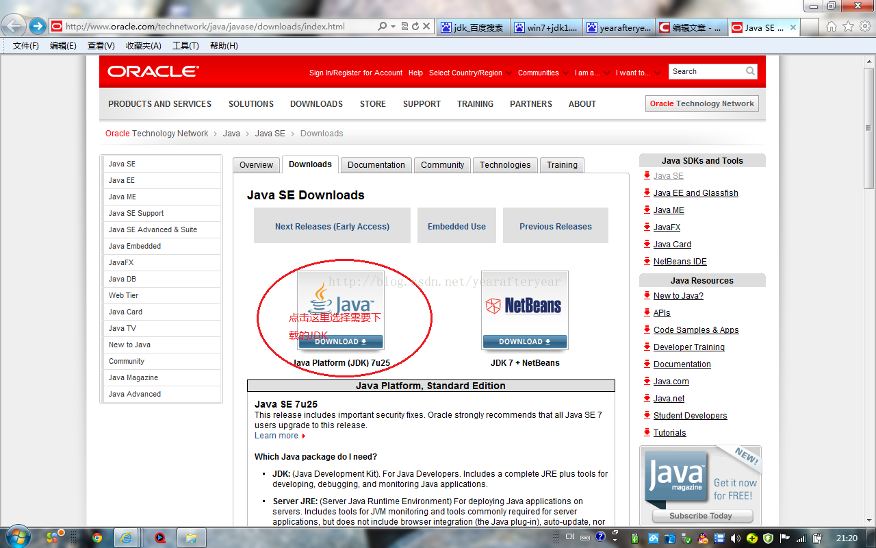Open the 文件(F) menu
876x548 pixels.
26,46
